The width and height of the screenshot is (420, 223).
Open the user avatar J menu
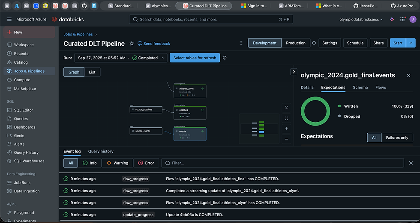[x=413, y=19]
